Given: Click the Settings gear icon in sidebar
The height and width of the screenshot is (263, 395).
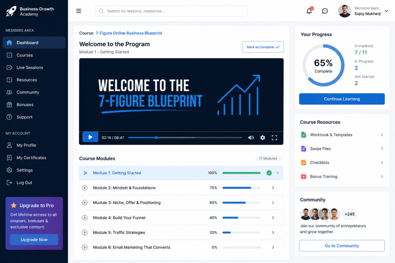Looking at the screenshot, I should click(x=9, y=170).
